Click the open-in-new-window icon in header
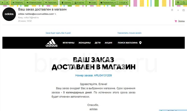This screenshot has height=111, width=187. [x=183, y=10]
